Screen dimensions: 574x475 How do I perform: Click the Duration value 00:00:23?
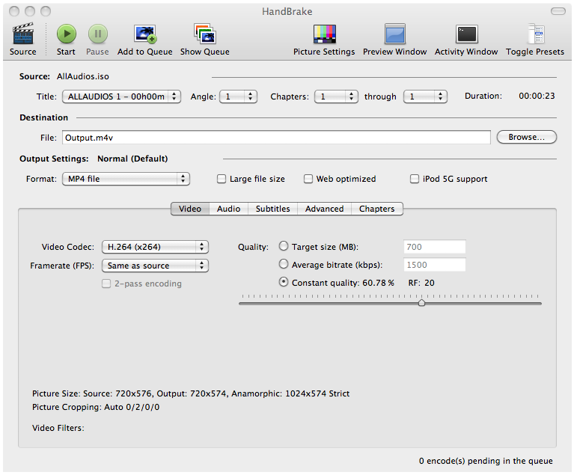pos(537,96)
